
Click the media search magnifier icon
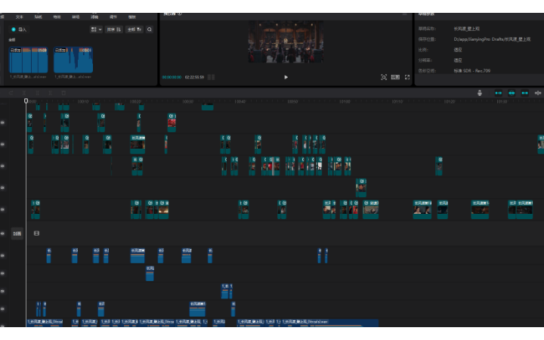click(x=150, y=29)
